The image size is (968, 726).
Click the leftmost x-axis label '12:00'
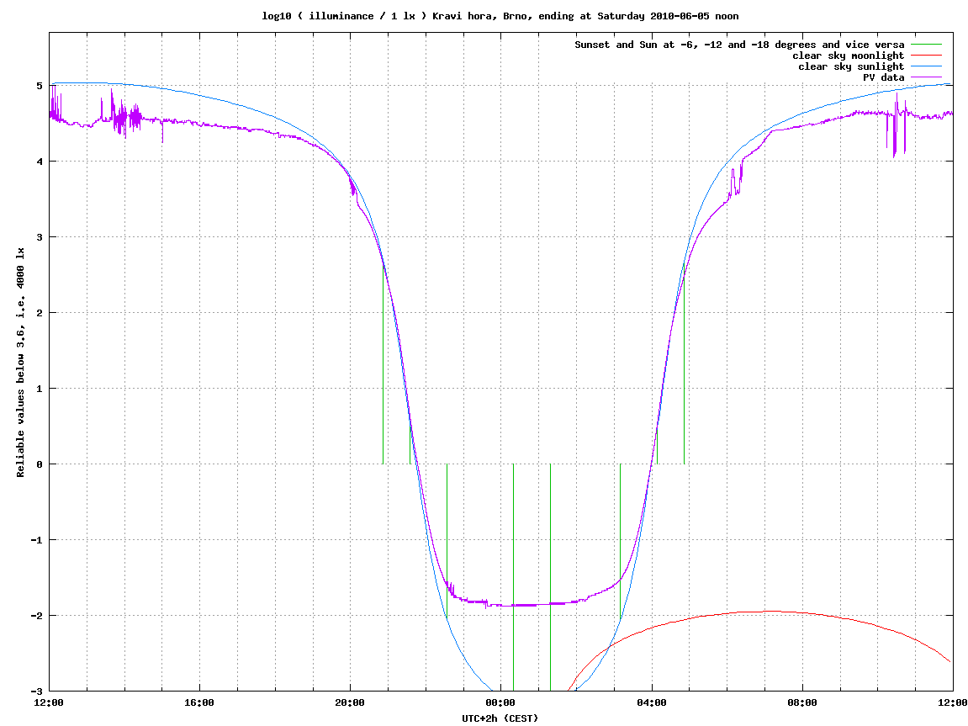tap(49, 702)
